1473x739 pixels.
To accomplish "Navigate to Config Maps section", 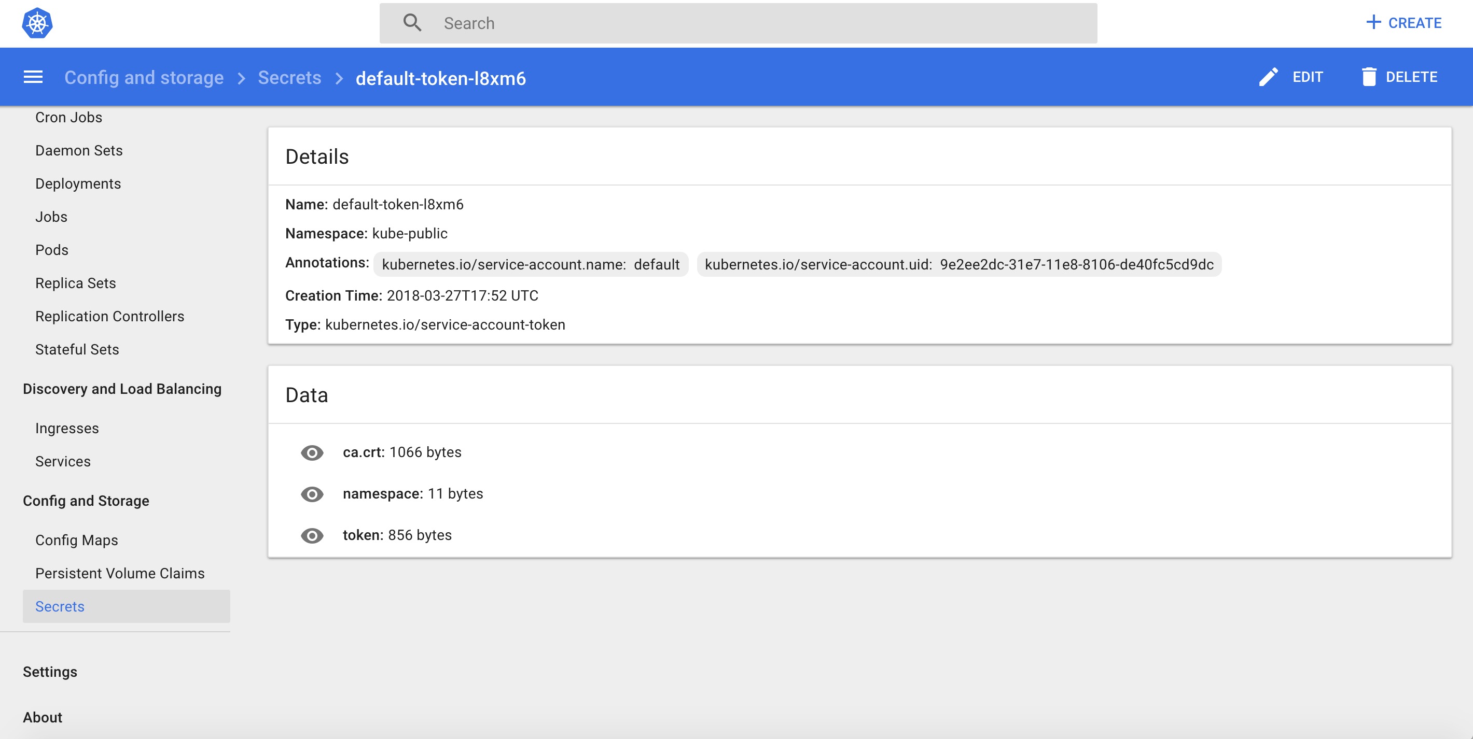I will 76,540.
